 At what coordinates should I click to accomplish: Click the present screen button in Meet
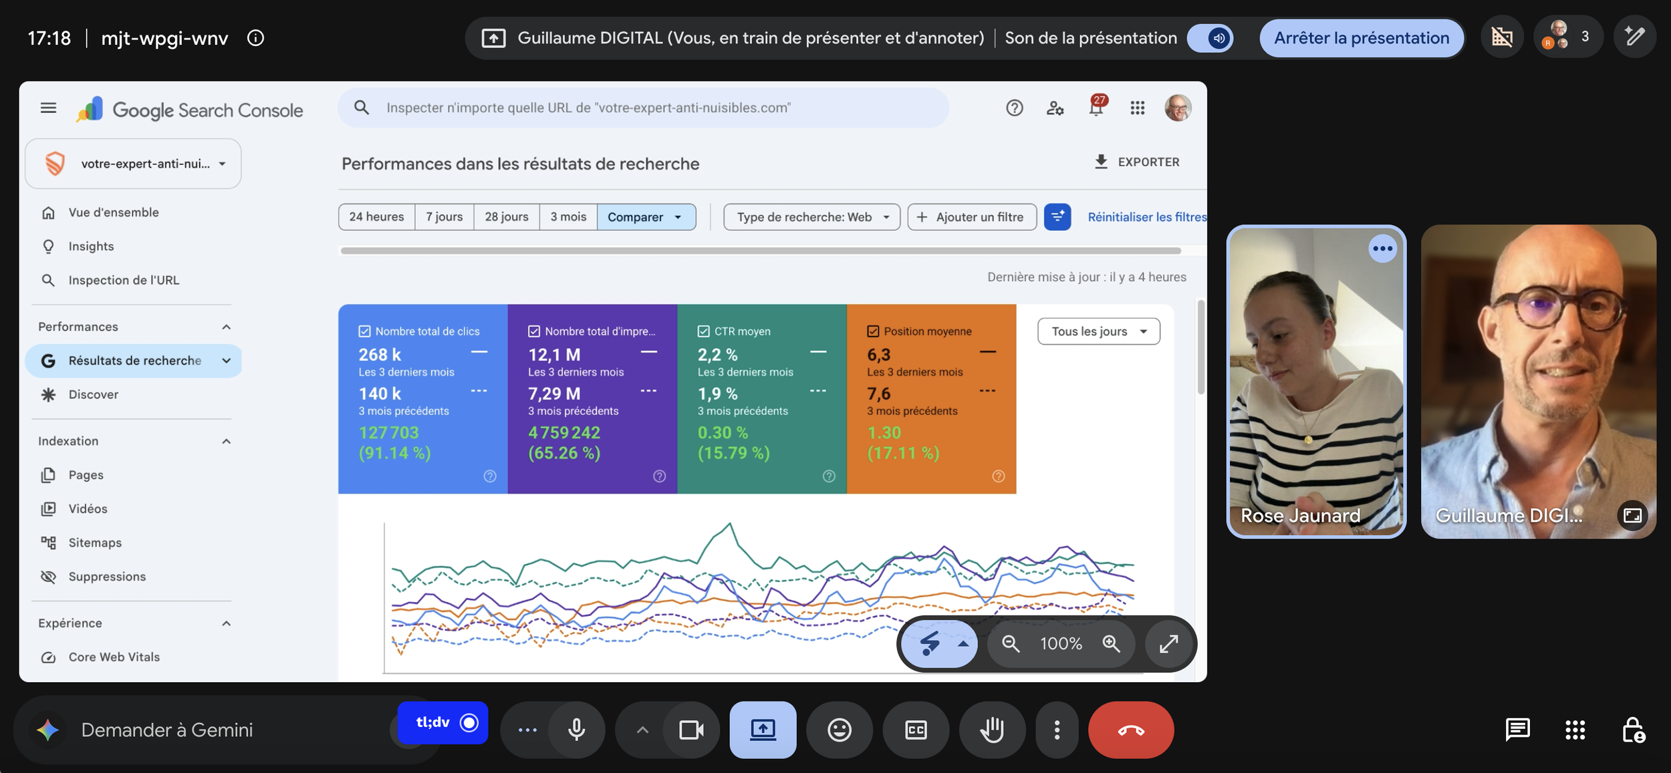(763, 730)
